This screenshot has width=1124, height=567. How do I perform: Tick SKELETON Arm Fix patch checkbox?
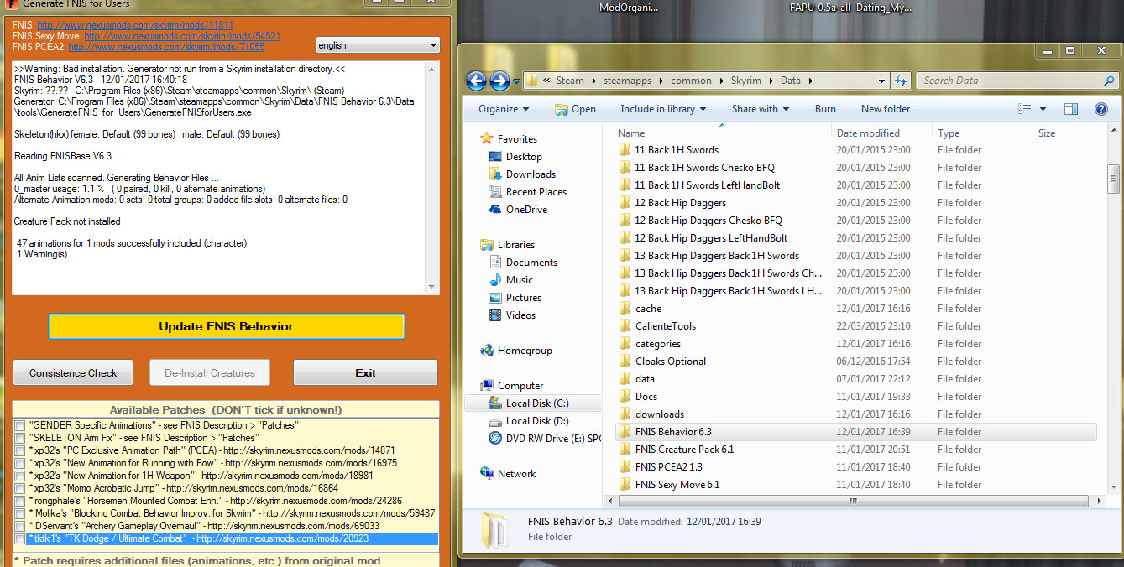[x=19, y=439]
